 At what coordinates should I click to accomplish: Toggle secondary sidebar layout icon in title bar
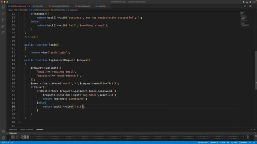click(250, 2)
